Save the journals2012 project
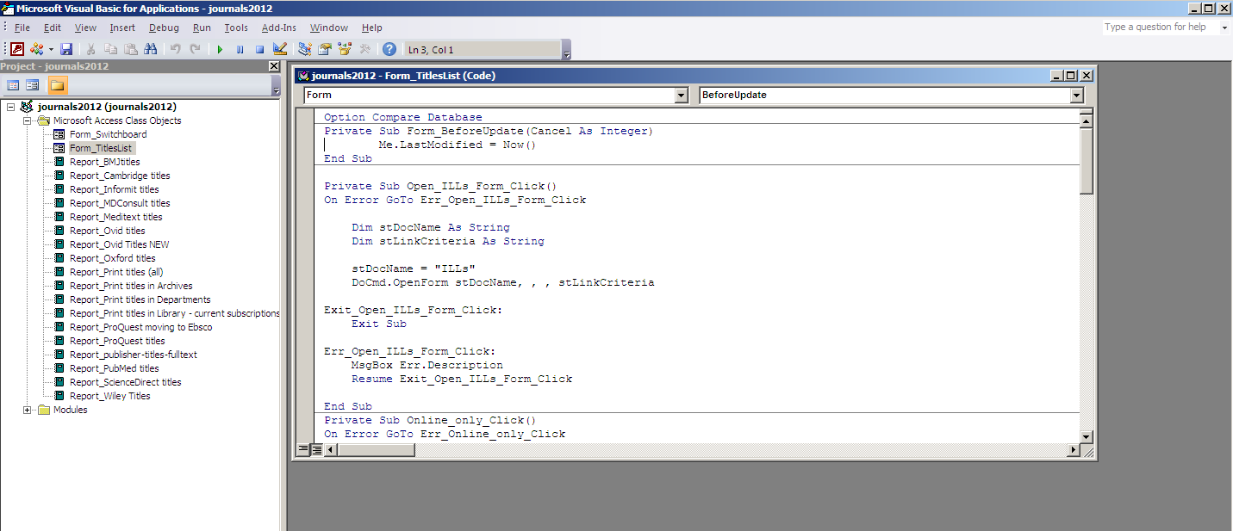Image resolution: width=1233 pixels, height=531 pixels. [x=66, y=50]
